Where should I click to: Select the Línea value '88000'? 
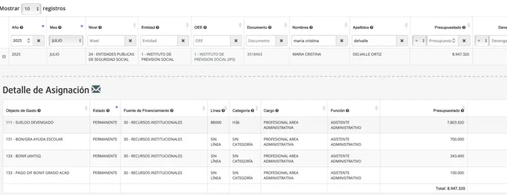click(216, 123)
